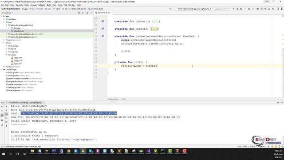284x160 pixels.
Task: Clear Run console with trash icon
Action: click(x=6, y=125)
